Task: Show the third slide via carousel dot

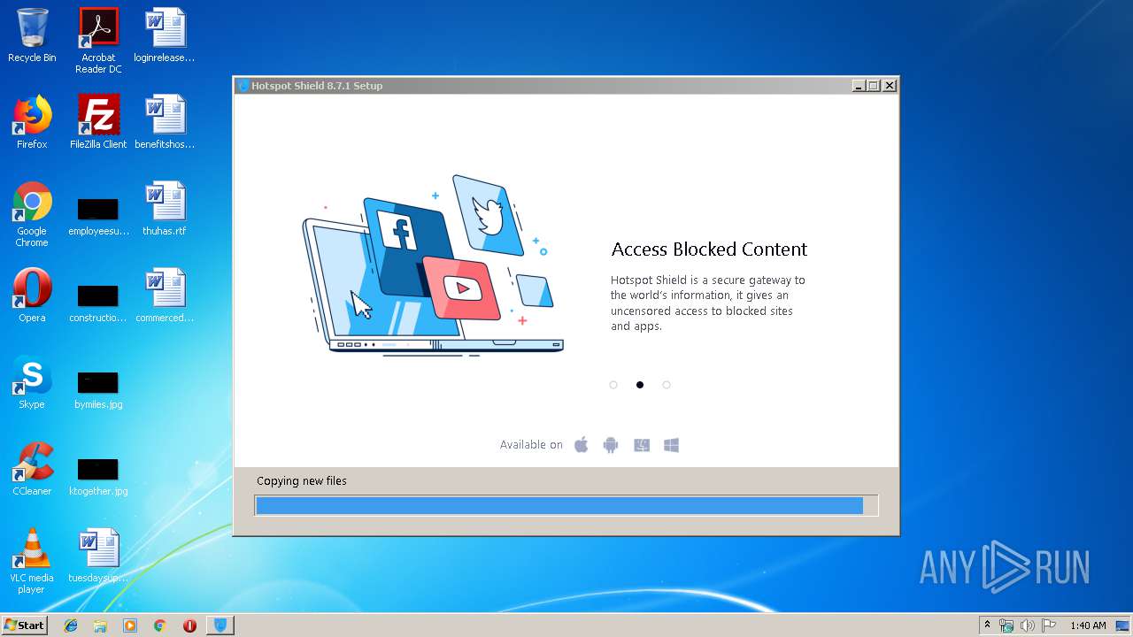Action: point(667,385)
